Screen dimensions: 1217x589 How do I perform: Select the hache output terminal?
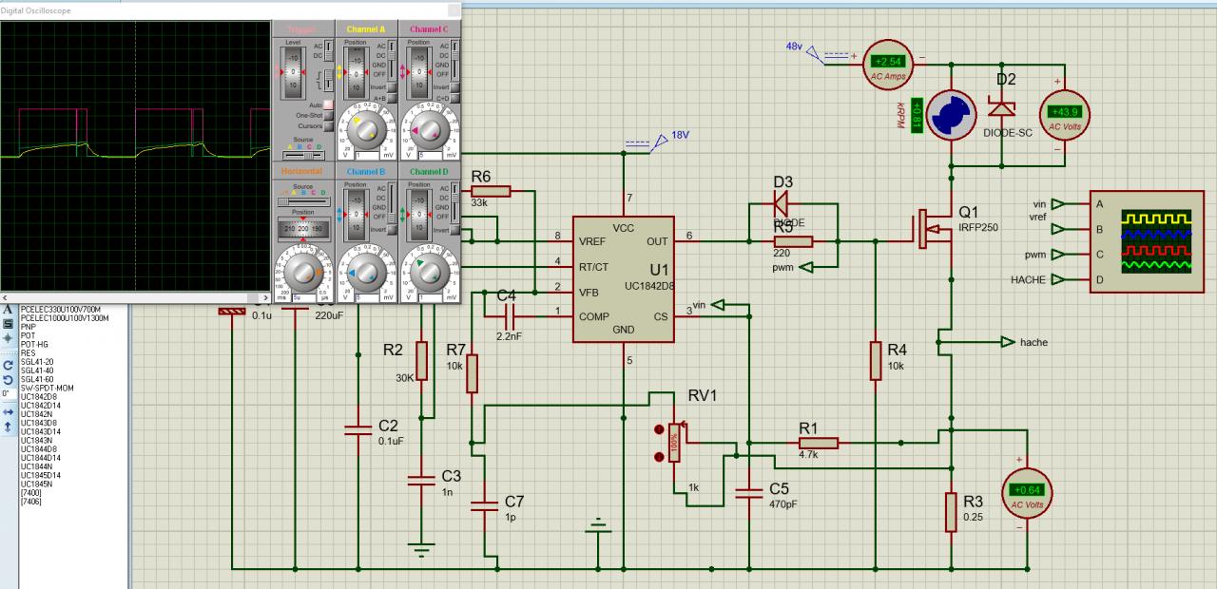pyautogui.click(x=1008, y=342)
